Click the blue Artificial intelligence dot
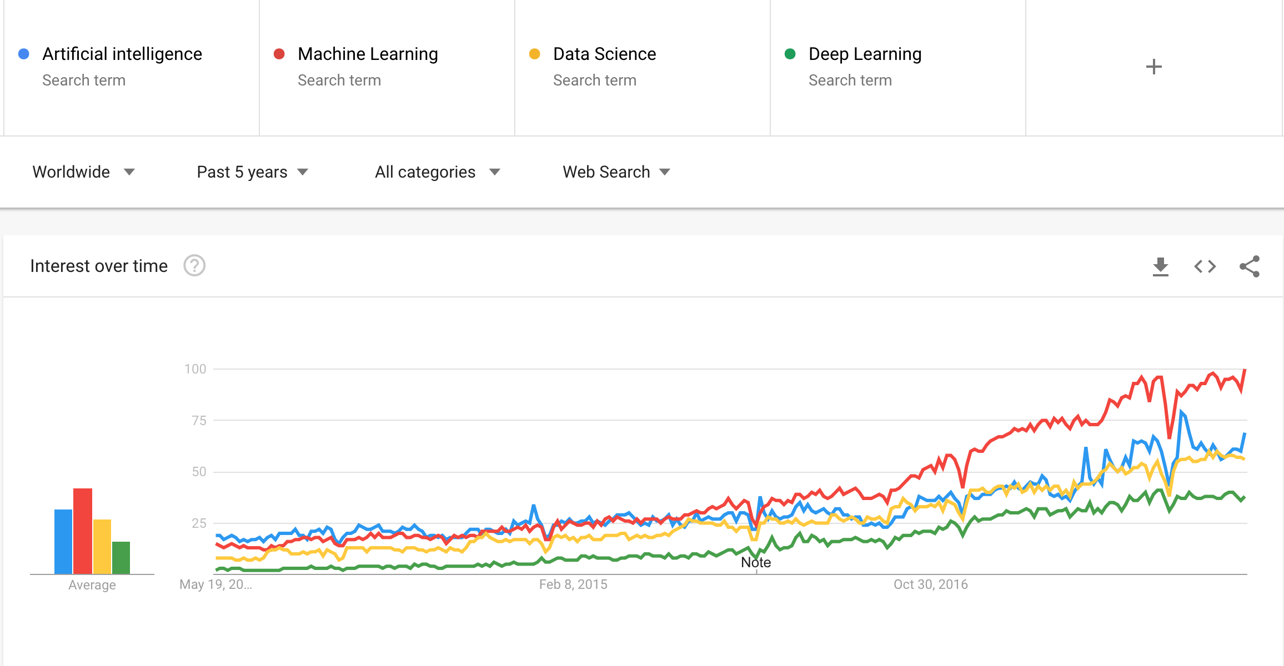Screen dimensions: 1284x666 [24, 54]
